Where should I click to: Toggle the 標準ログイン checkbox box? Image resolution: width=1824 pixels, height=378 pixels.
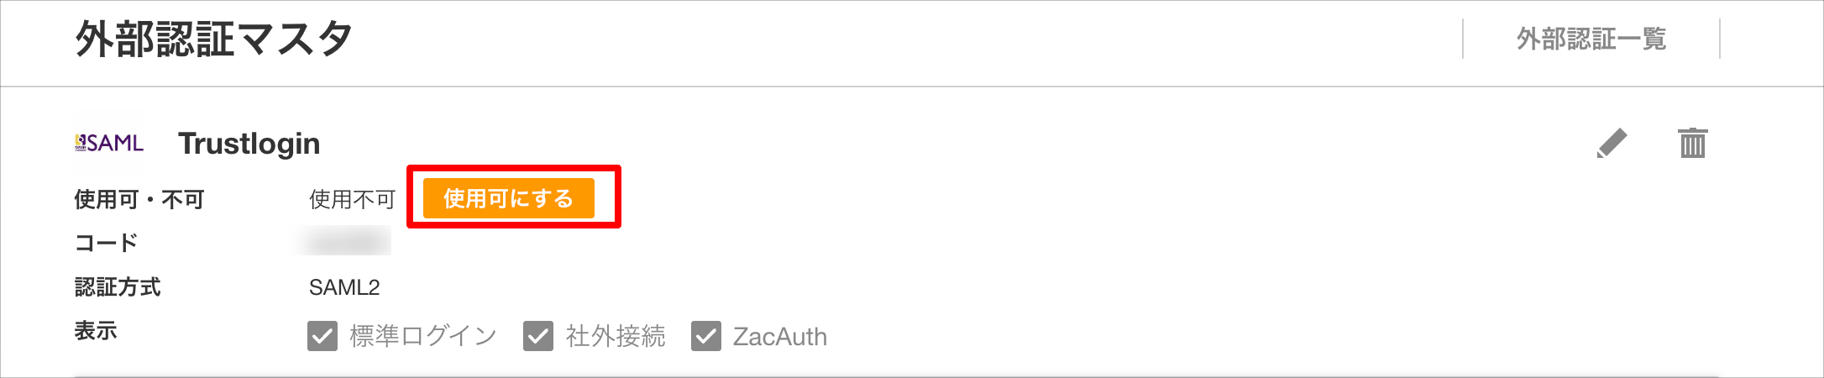(322, 336)
